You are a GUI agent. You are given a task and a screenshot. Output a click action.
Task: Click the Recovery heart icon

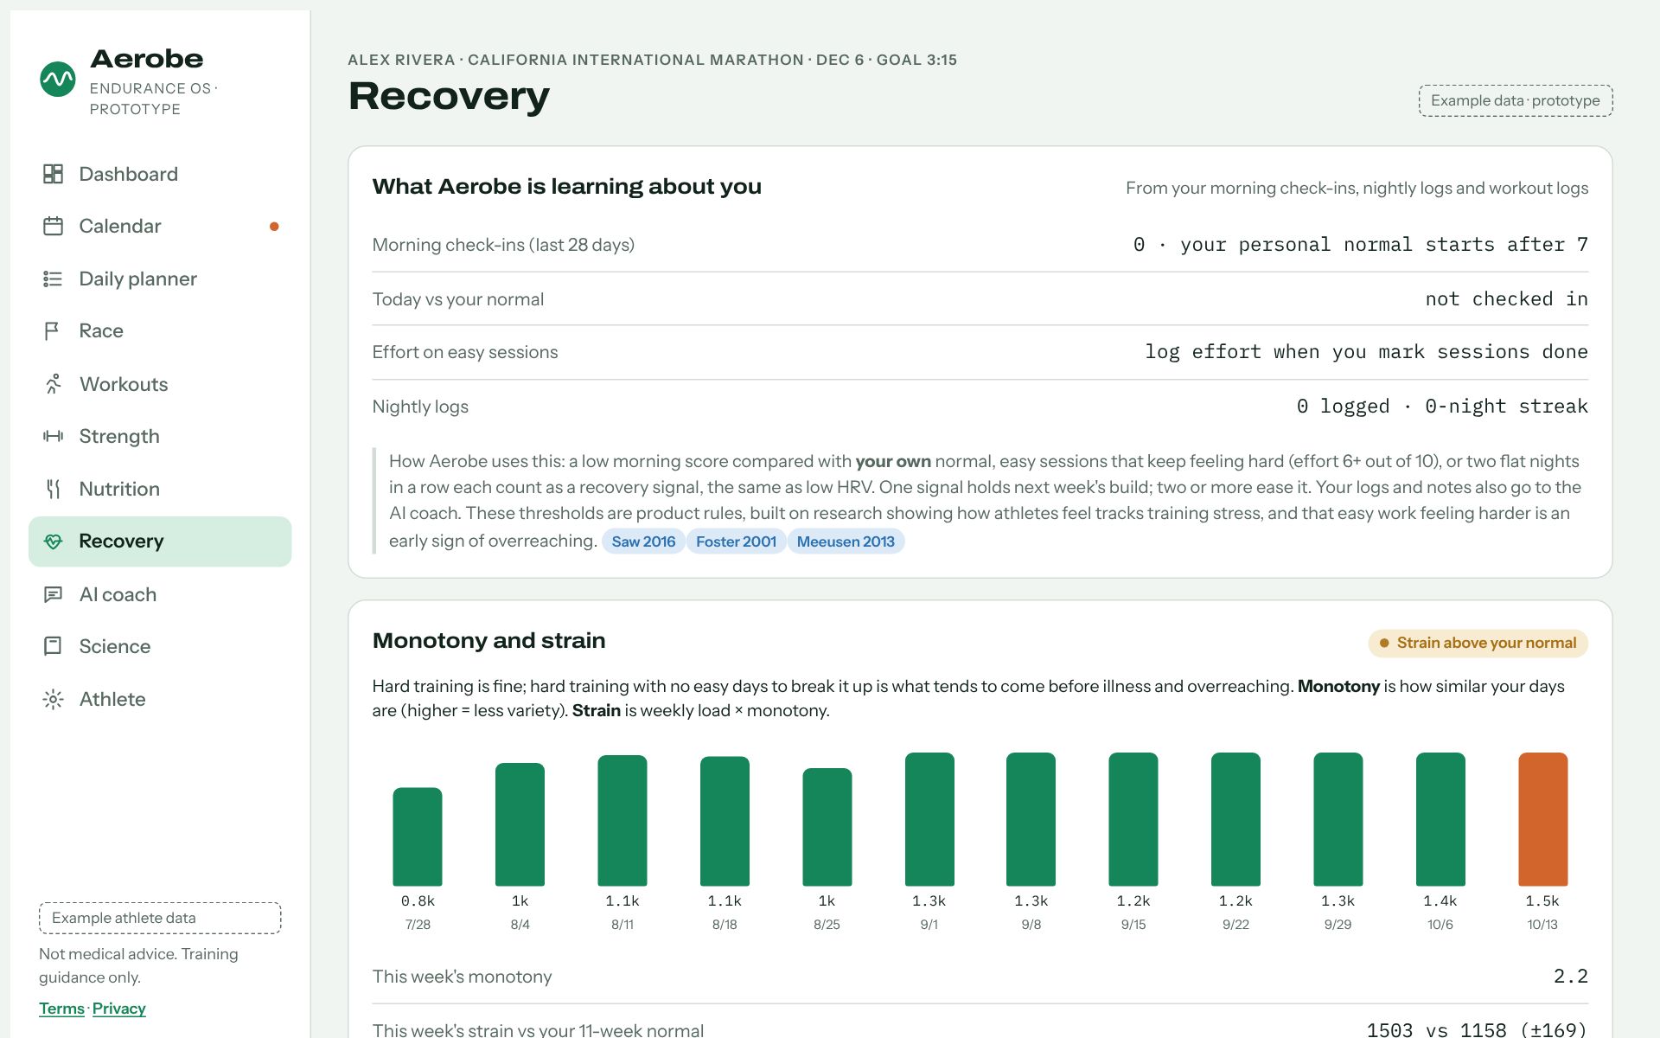coord(53,541)
